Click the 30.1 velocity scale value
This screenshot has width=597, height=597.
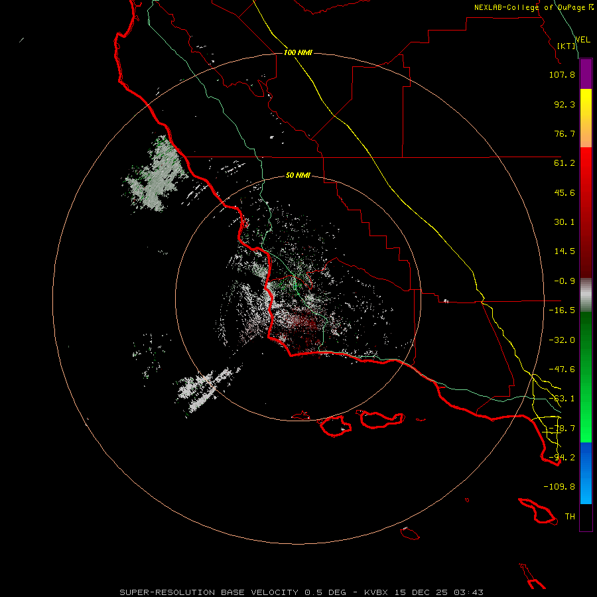(564, 222)
